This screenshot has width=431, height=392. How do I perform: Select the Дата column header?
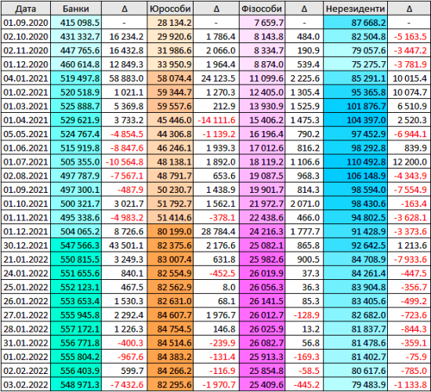[x=26, y=9]
